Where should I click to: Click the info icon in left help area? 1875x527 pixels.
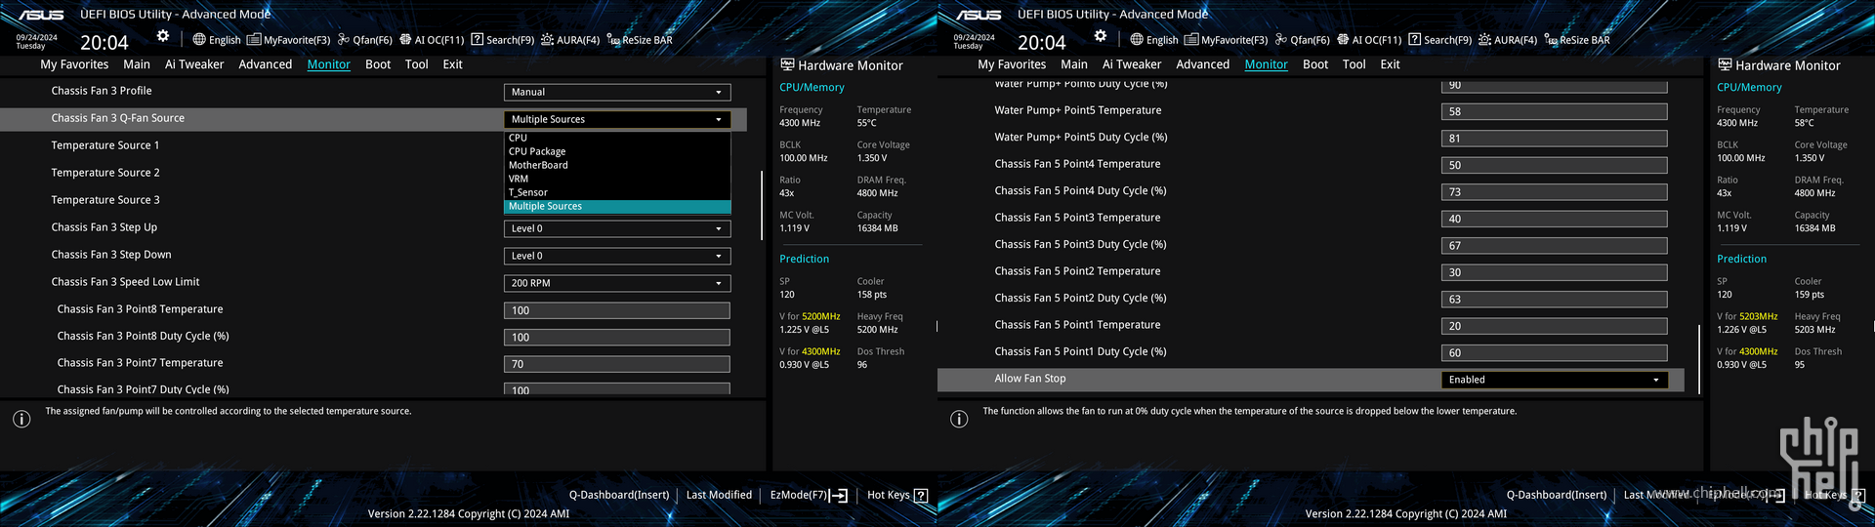tap(21, 419)
